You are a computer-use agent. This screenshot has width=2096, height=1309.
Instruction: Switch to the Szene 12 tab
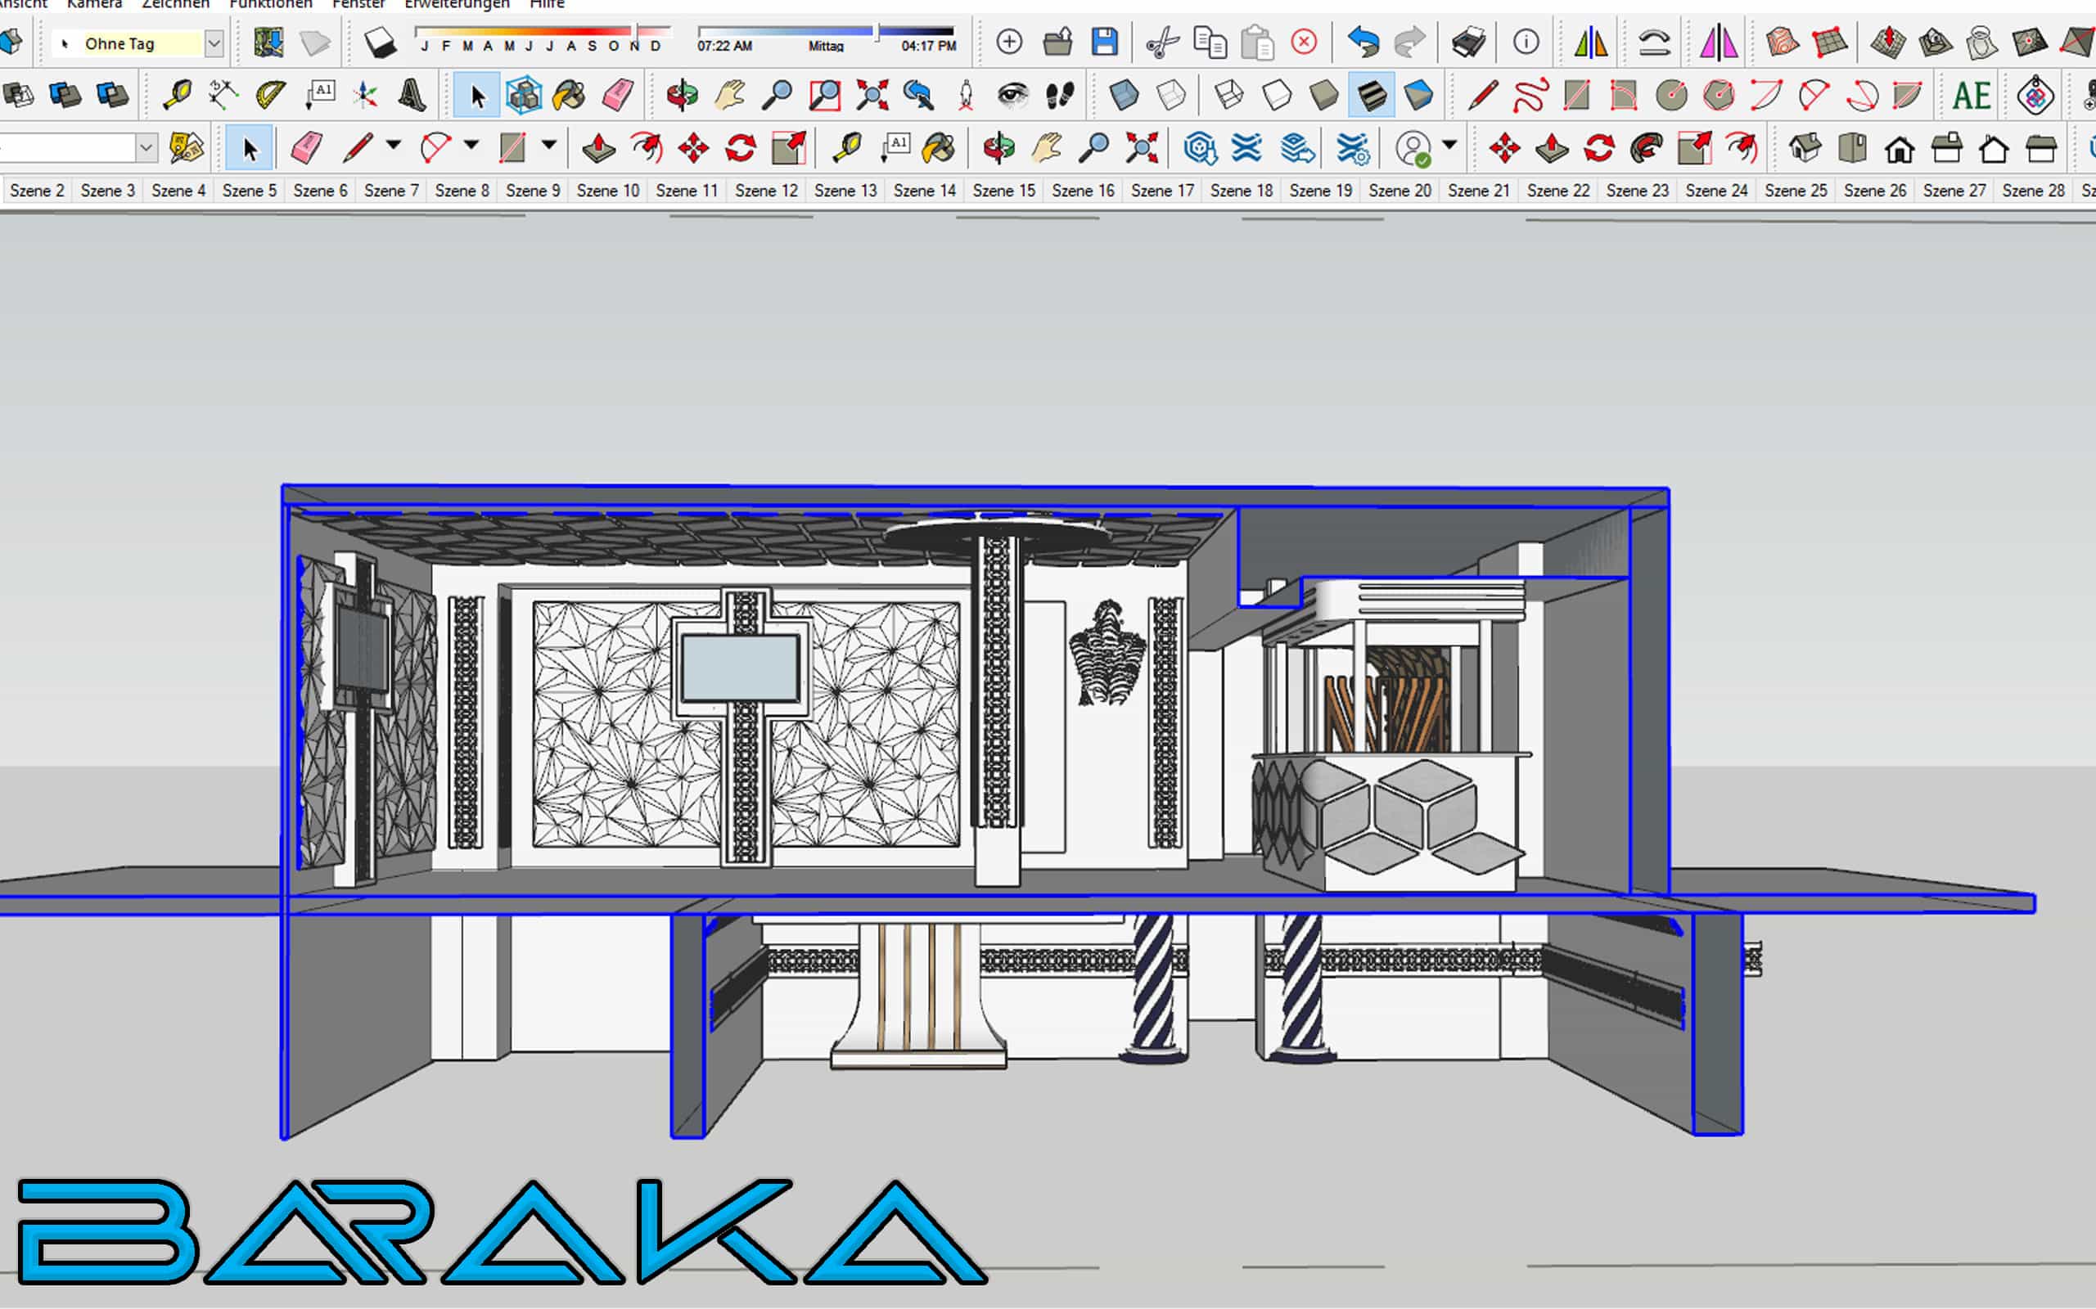tap(766, 191)
